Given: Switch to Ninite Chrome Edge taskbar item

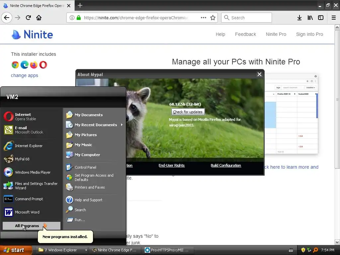Looking at the screenshot, I should tap(115, 250).
